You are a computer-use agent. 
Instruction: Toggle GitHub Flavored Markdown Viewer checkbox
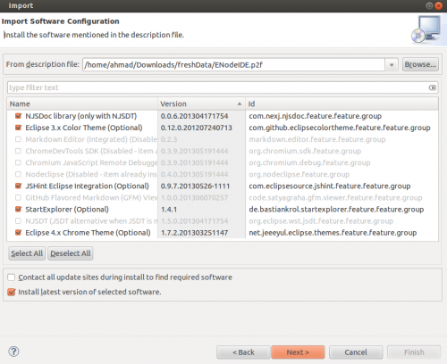pyautogui.click(x=18, y=198)
